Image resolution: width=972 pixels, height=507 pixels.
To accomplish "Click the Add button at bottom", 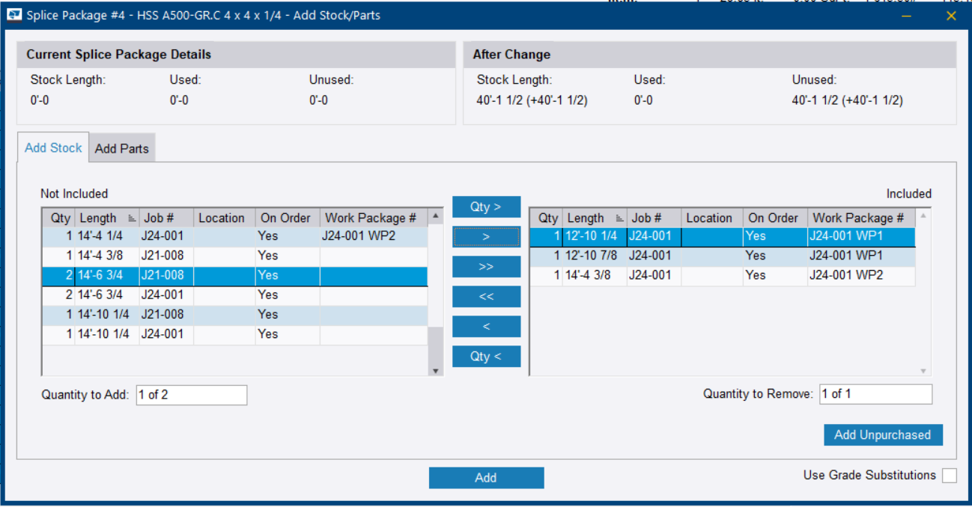I will 486,478.
